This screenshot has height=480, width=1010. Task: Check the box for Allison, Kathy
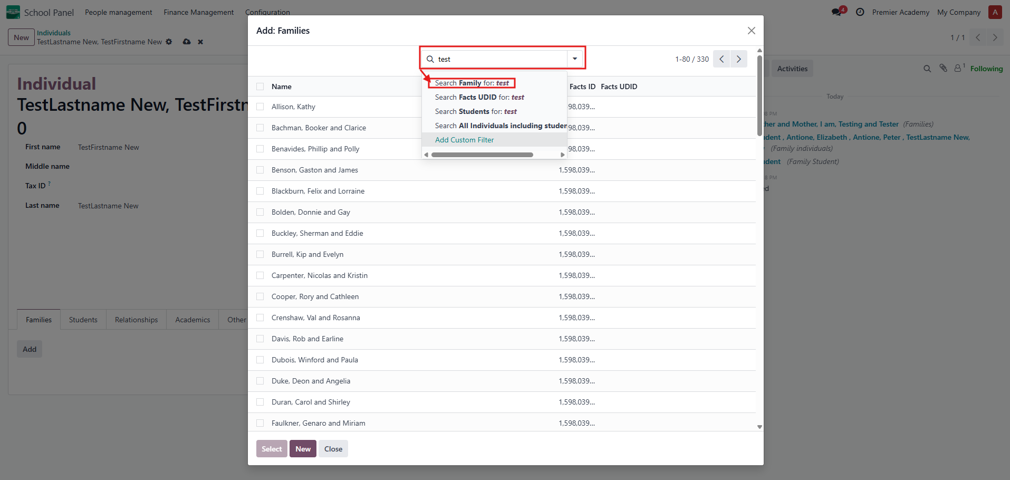[260, 107]
